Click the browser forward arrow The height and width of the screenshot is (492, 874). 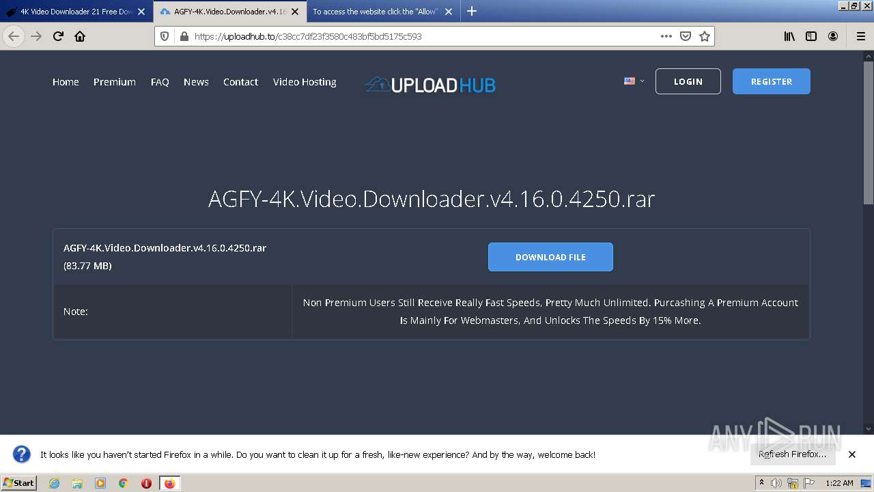(36, 36)
